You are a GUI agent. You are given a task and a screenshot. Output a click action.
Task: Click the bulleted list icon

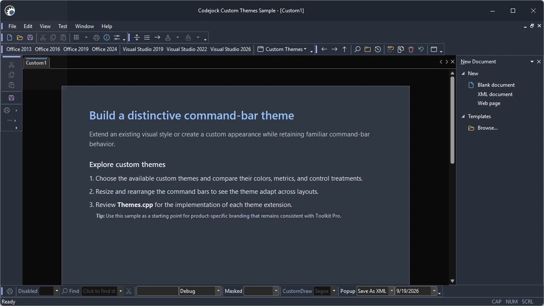pyautogui.click(x=147, y=37)
